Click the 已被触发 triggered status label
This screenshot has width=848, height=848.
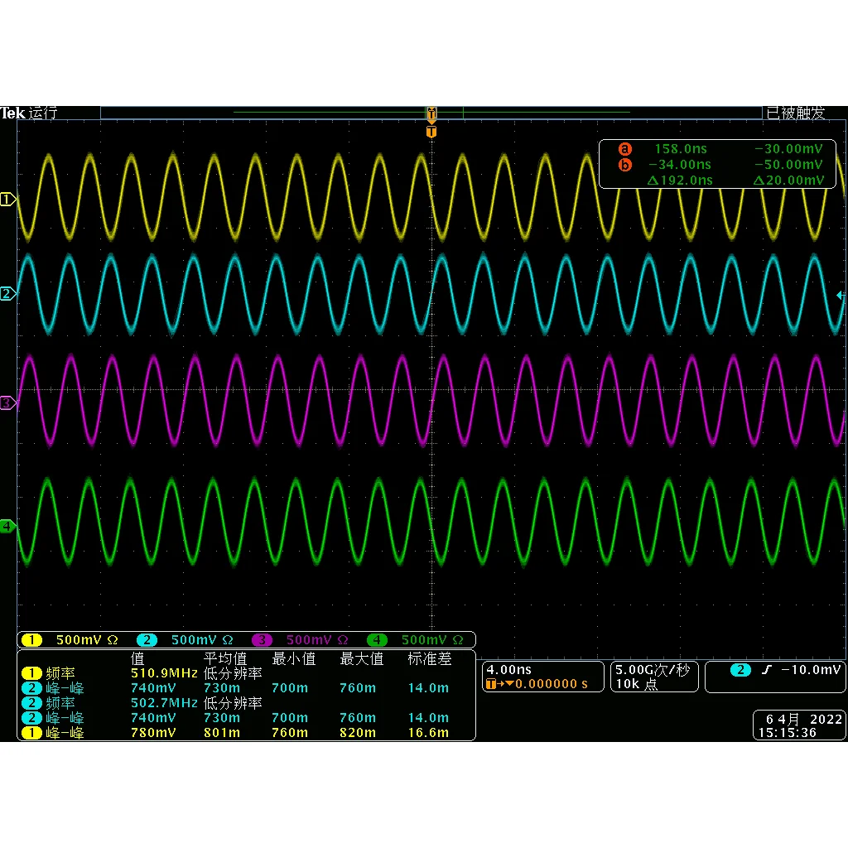click(x=796, y=113)
